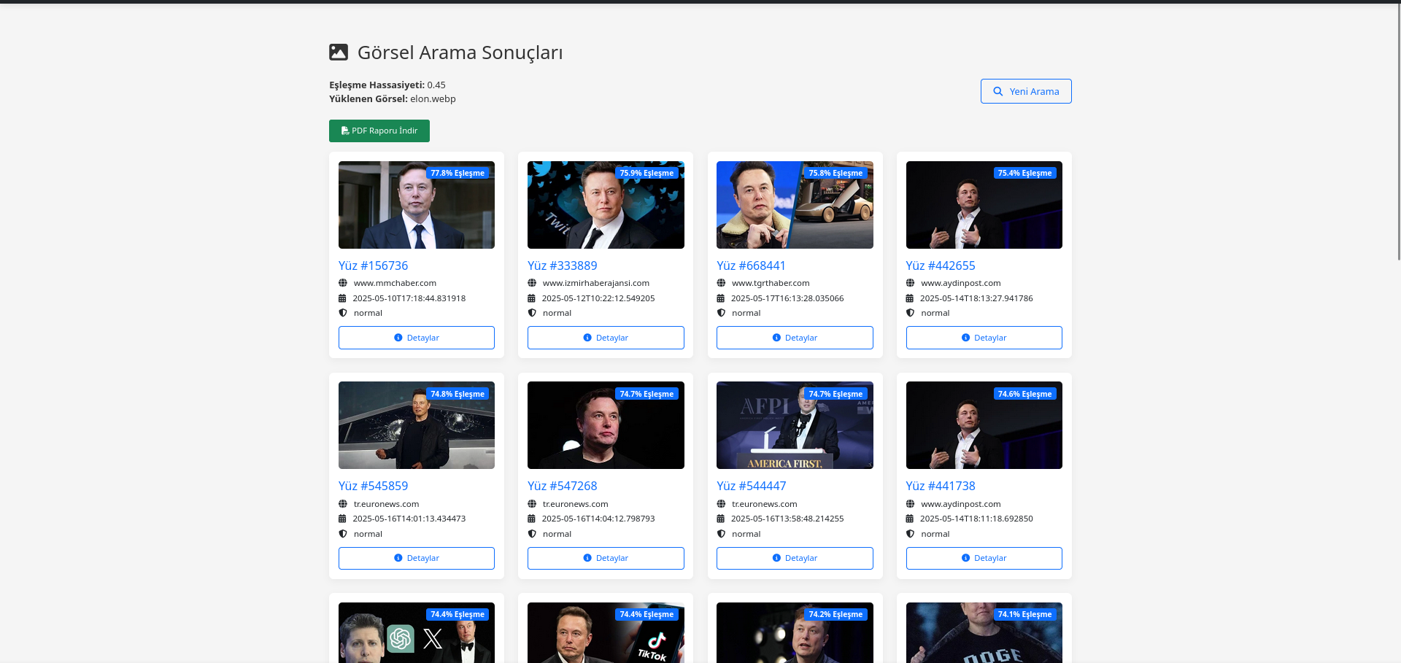Click the image icon beside Görsel Arama Sonuçları
The height and width of the screenshot is (663, 1401).
coord(338,52)
